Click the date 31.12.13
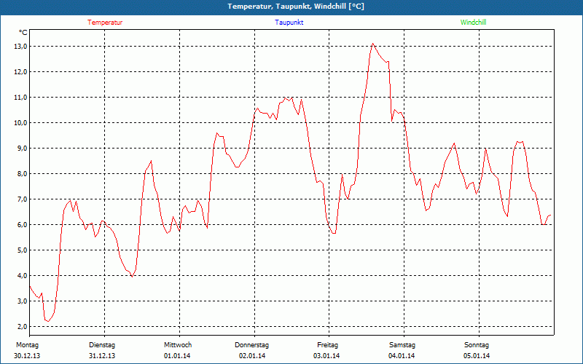The image size is (583, 364). (x=102, y=356)
